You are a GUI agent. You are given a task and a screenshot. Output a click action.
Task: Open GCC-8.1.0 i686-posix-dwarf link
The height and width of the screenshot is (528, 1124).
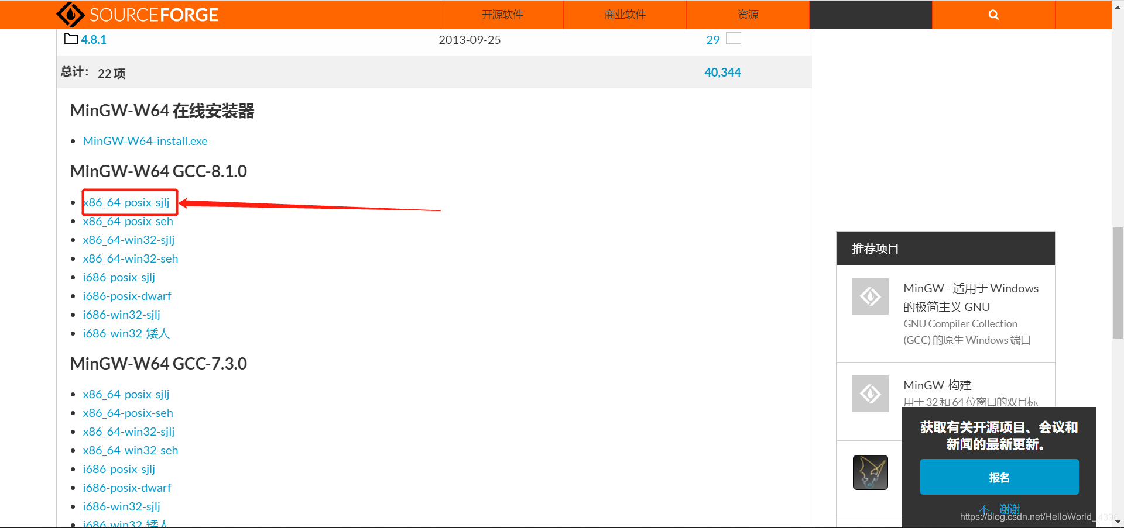[127, 296]
